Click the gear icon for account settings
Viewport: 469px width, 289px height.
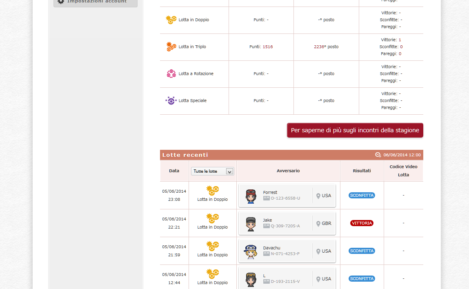pos(61,1)
